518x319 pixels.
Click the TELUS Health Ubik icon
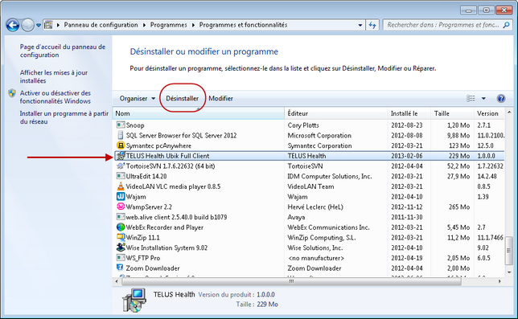click(121, 156)
